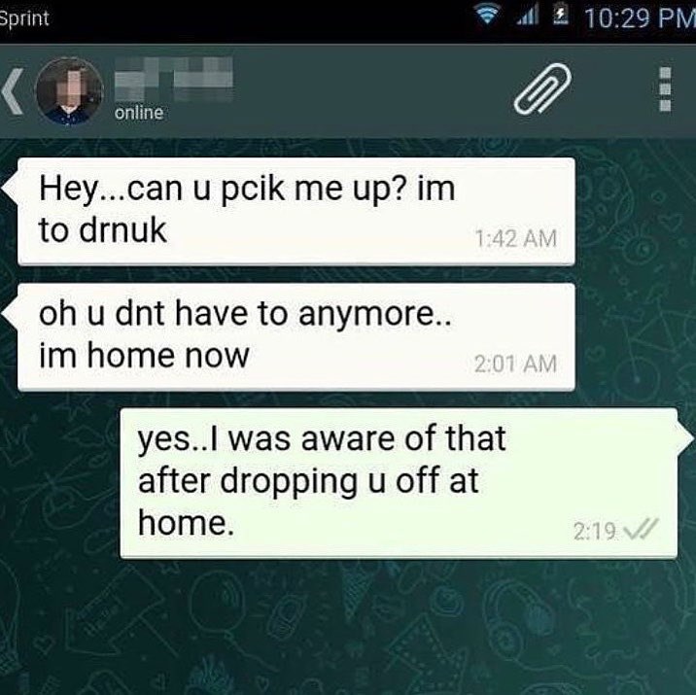The height and width of the screenshot is (695, 696).
Task: Tap the Sprint carrier label
Action: [x=24, y=18]
